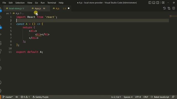Viewport: 177px width, 99px height.
Task: Open the Go menu
Action: tap(36, 3)
